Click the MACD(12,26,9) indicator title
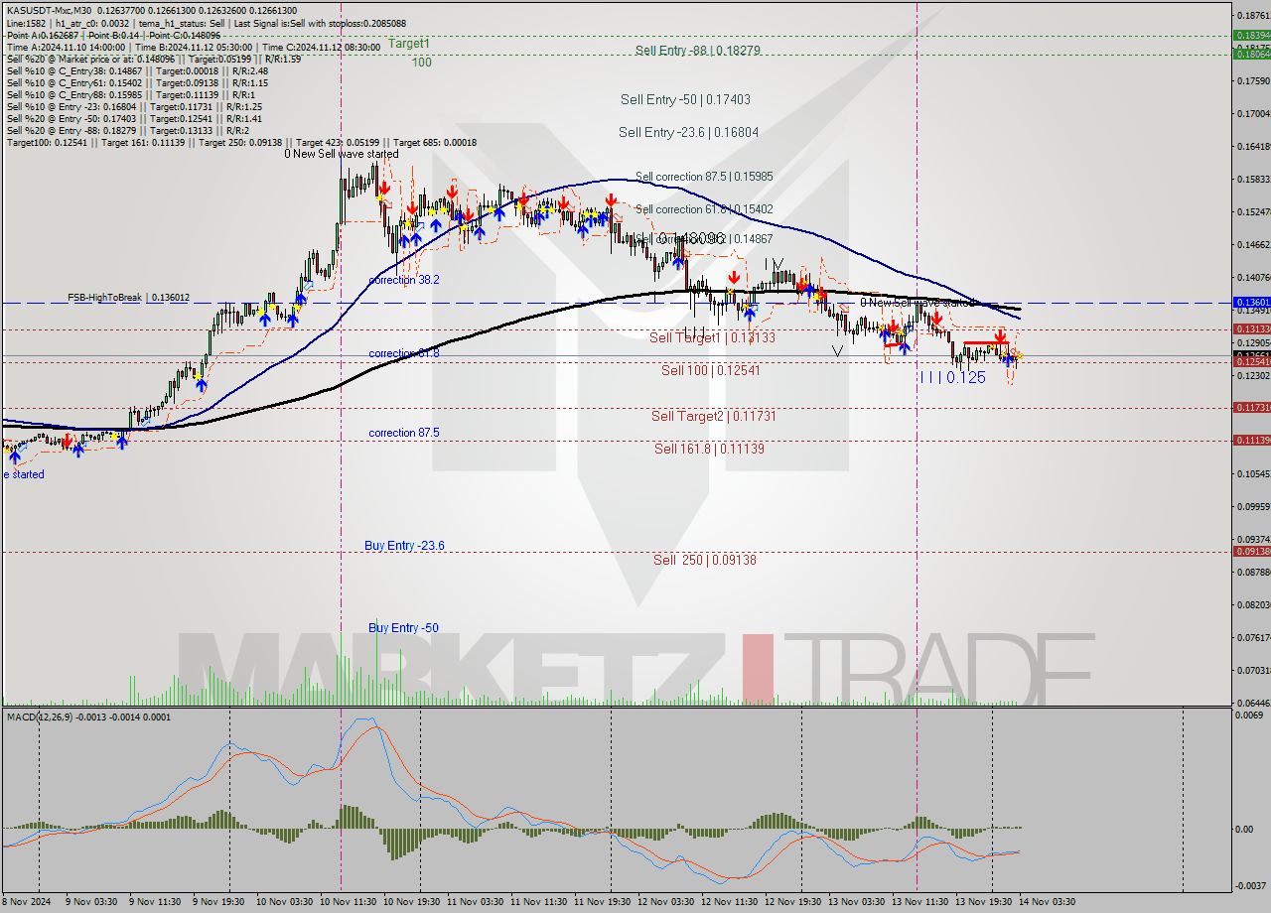This screenshot has height=913, width=1271. pos(41,717)
